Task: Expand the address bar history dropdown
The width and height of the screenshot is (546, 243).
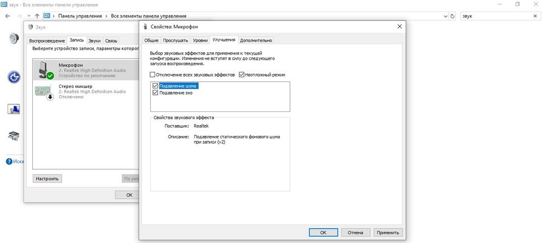Action: tap(446, 16)
